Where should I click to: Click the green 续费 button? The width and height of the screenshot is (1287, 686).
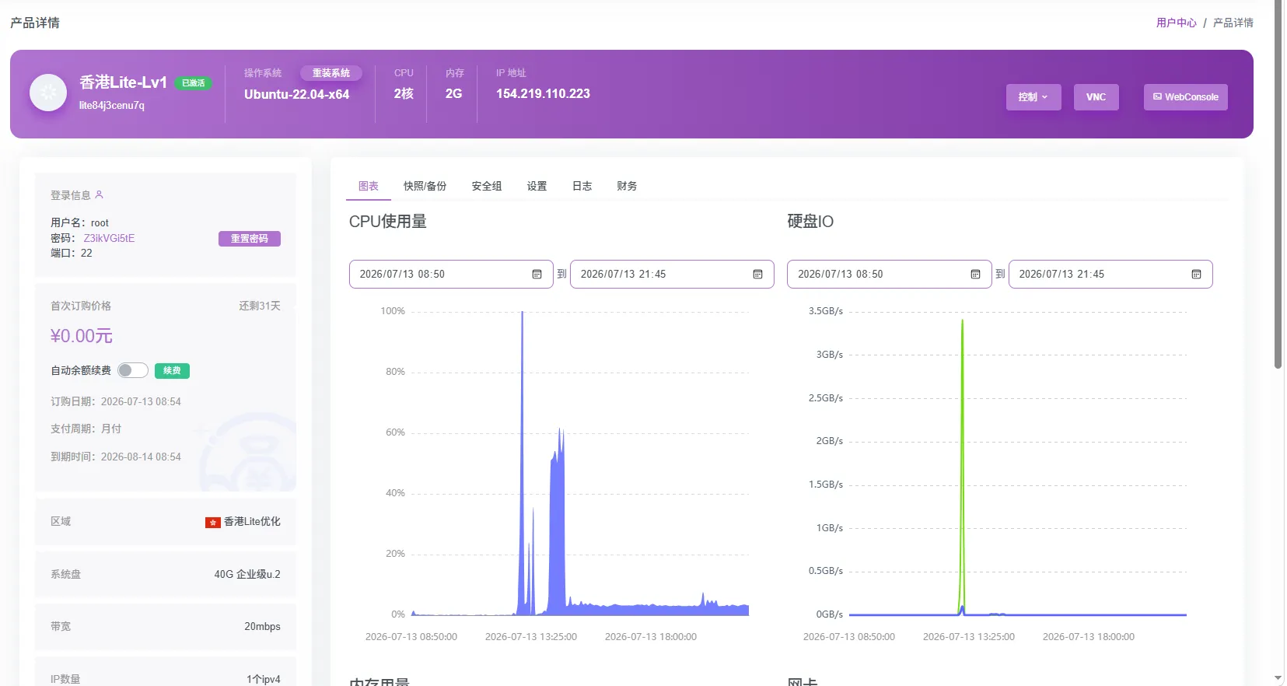[x=172, y=371]
